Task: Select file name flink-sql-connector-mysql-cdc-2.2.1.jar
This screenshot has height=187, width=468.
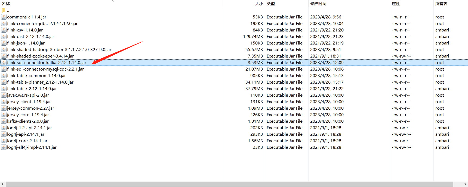Action: coord(45,69)
